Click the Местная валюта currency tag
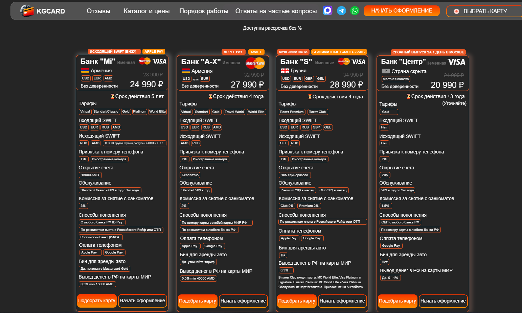This screenshot has width=522, height=313. click(x=396, y=79)
